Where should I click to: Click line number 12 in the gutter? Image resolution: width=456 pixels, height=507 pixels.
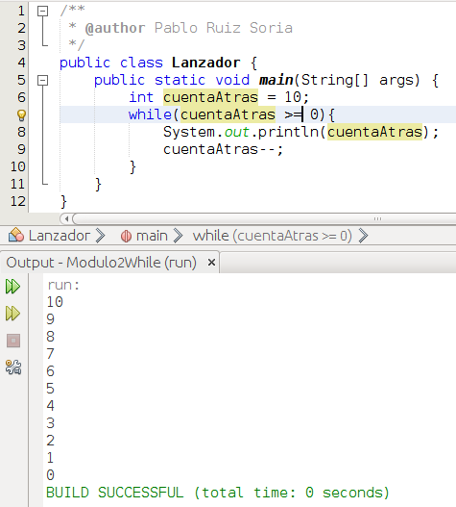tap(17, 201)
